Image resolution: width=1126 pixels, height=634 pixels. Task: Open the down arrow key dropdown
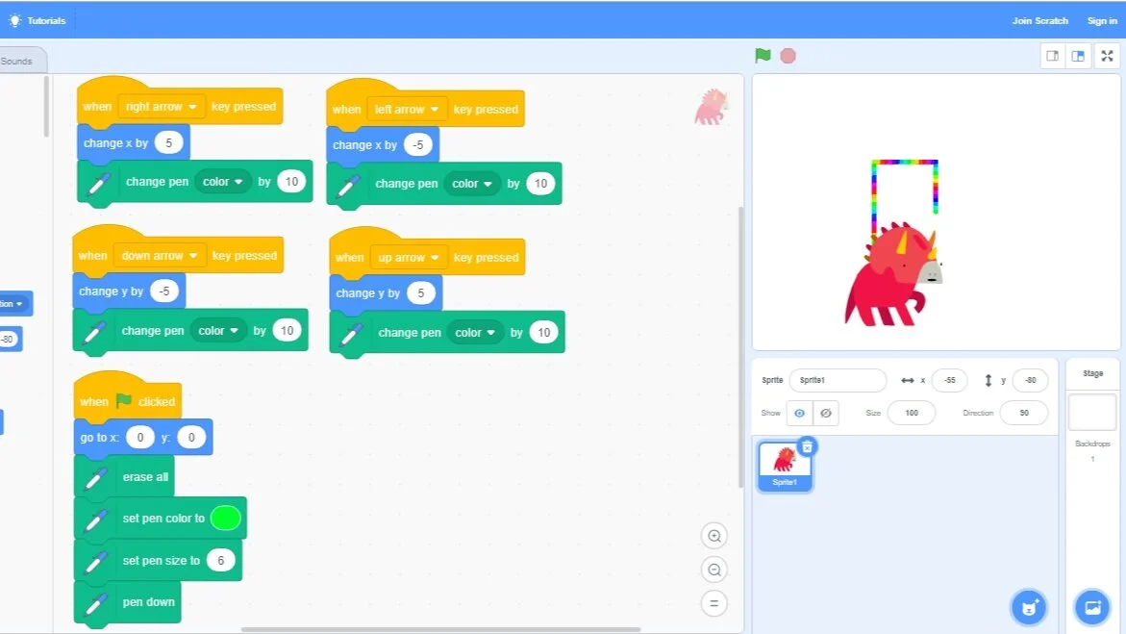[x=160, y=255]
